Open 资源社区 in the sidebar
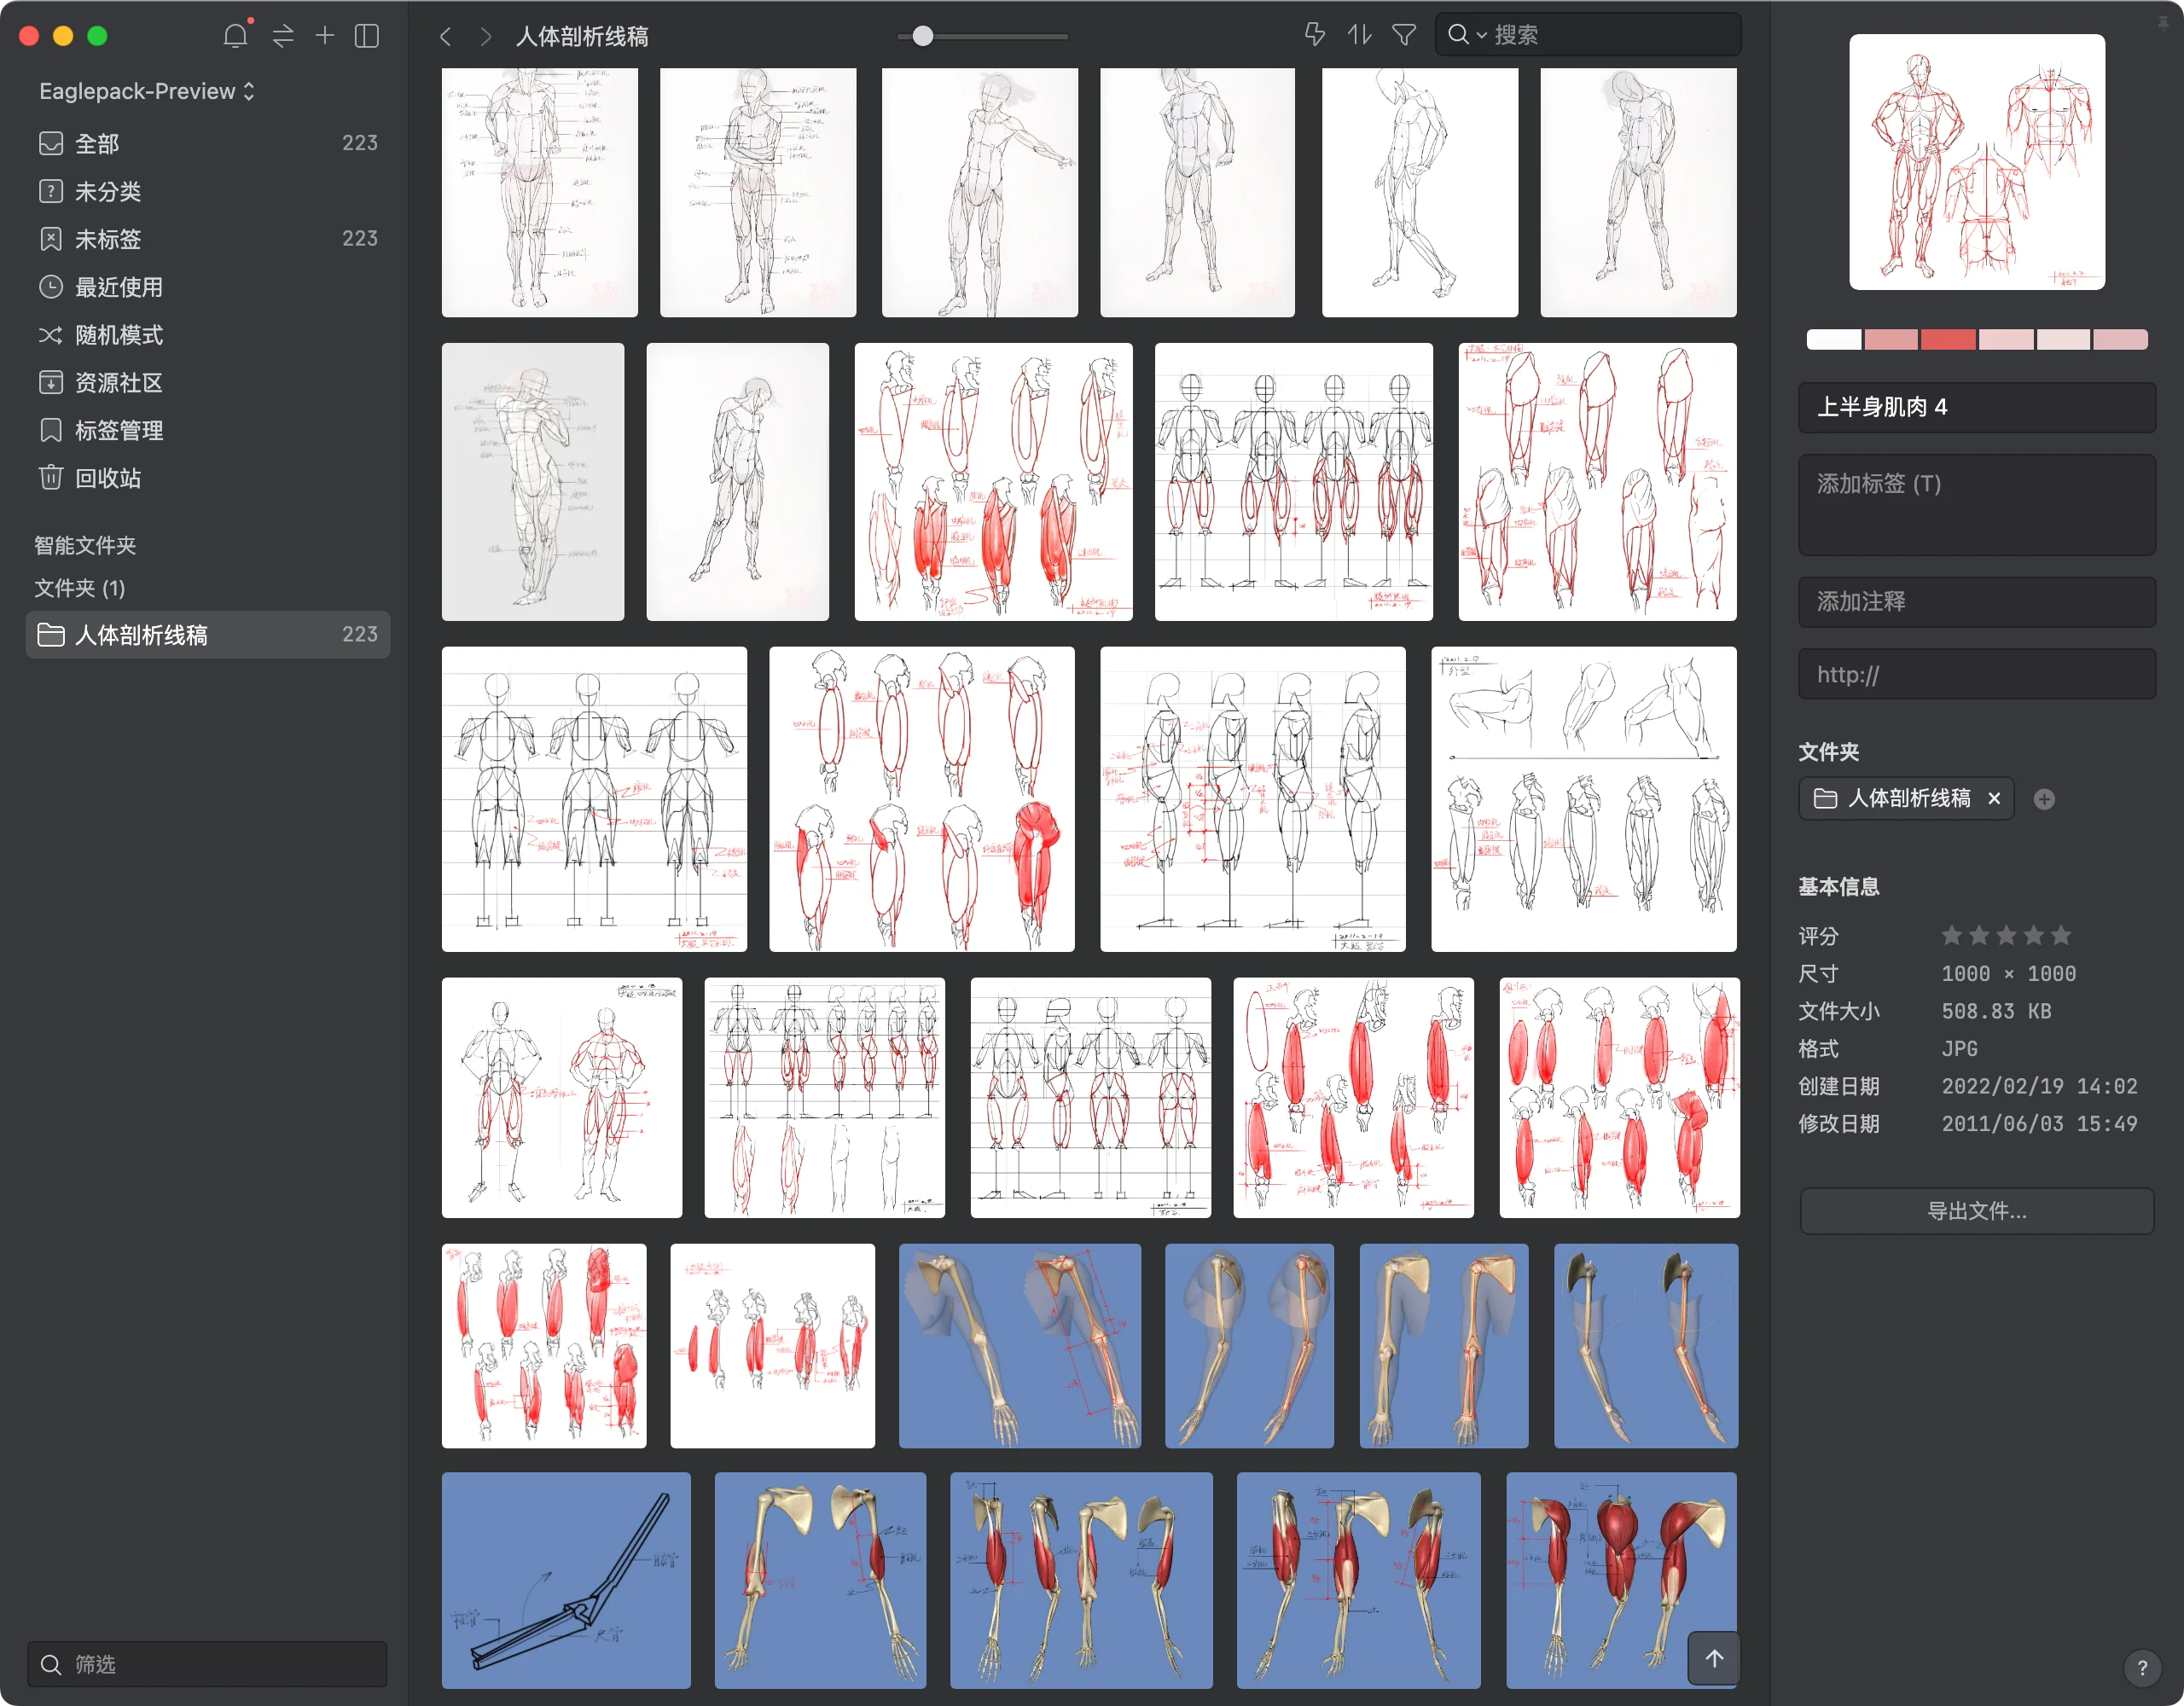This screenshot has height=1706, width=2184. (208, 383)
